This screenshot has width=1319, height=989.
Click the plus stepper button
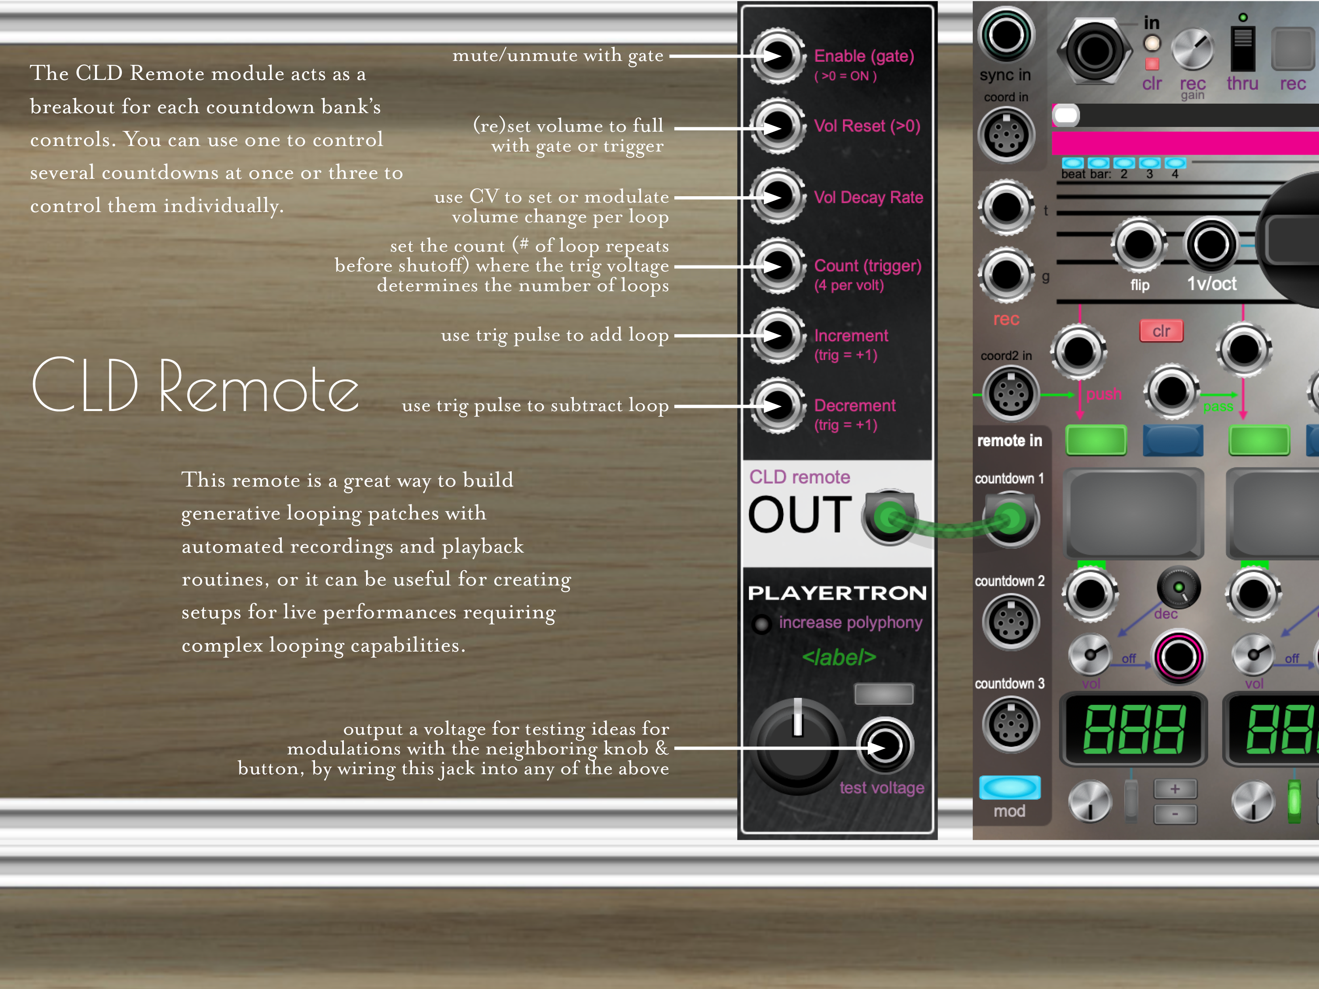[1175, 789]
